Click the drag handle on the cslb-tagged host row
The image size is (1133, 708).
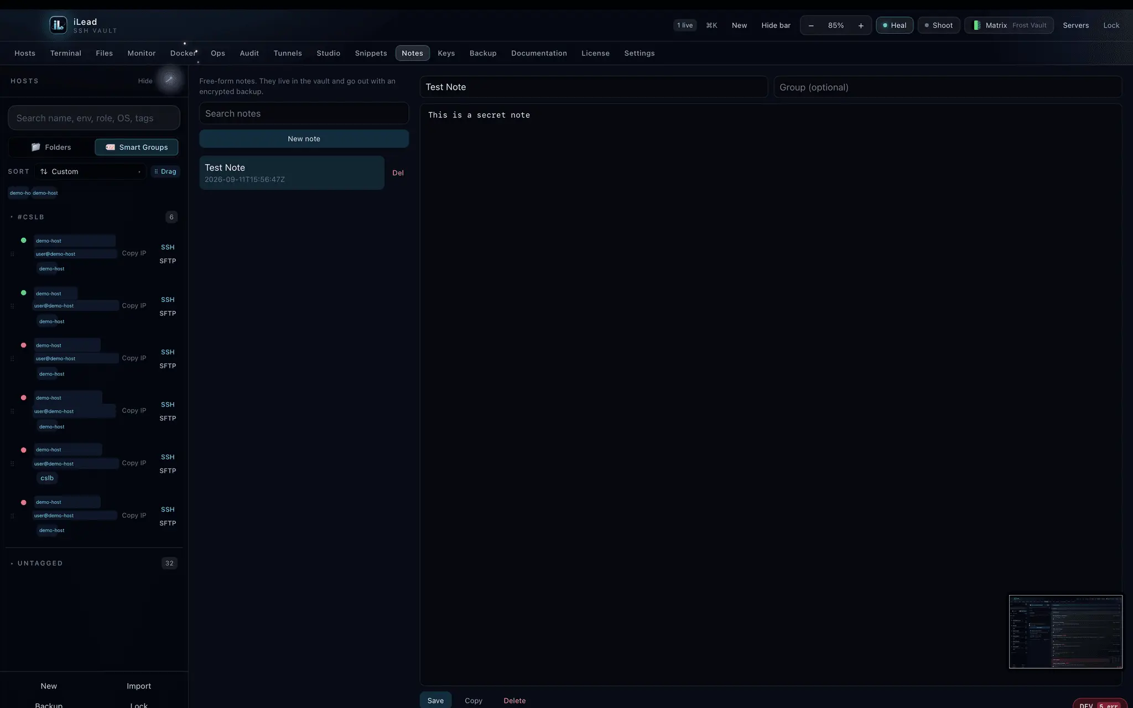12,464
